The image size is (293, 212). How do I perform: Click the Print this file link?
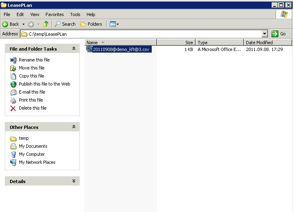coord(31,100)
